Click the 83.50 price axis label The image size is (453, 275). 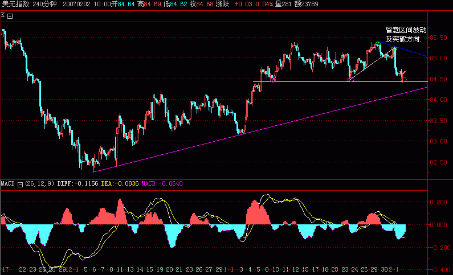pyautogui.click(x=438, y=121)
